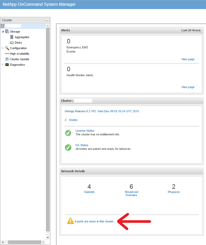Screen dimensions: 206x245
Task: Click the Storage icon in cluster tree
Action: pyautogui.click(x=7, y=32)
